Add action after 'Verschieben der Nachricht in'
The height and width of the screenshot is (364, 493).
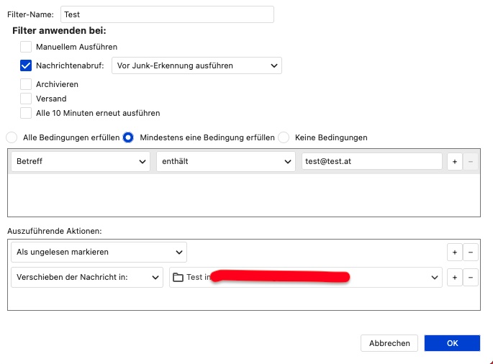coord(455,278)
